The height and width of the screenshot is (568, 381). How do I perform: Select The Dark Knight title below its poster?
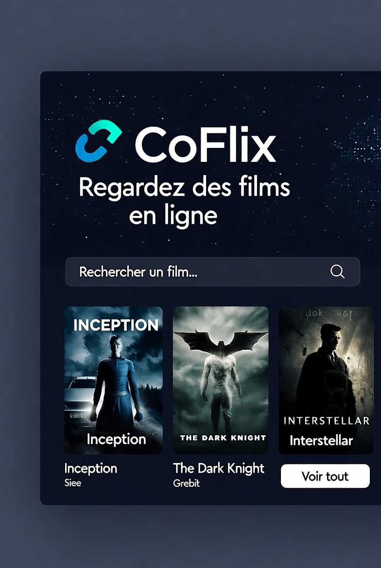219,468
